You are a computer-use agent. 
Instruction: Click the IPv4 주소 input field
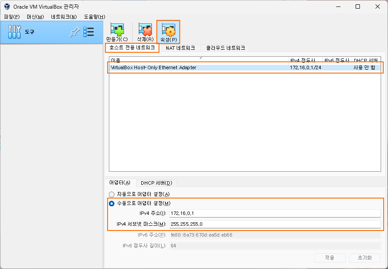click(x=275, y=213)
